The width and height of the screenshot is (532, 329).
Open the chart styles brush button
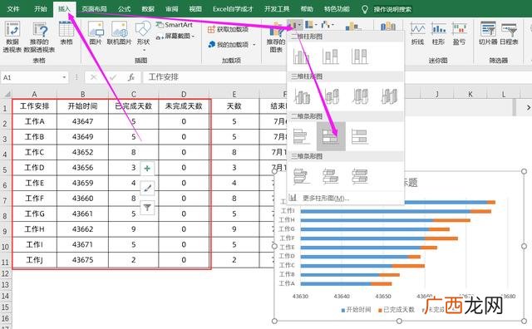[x=147, y=188]
